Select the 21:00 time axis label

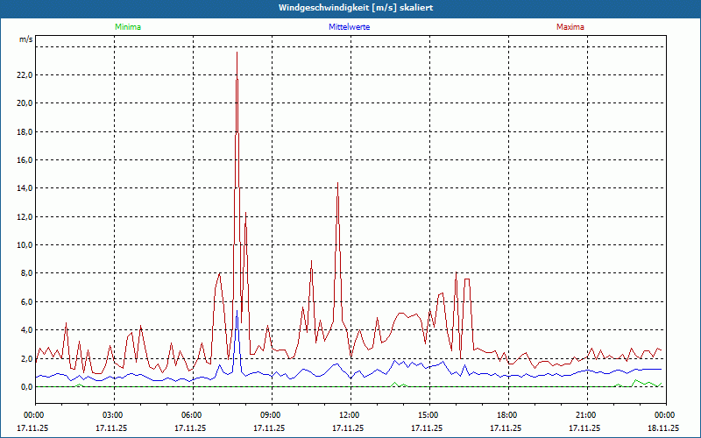coord(585,415)
